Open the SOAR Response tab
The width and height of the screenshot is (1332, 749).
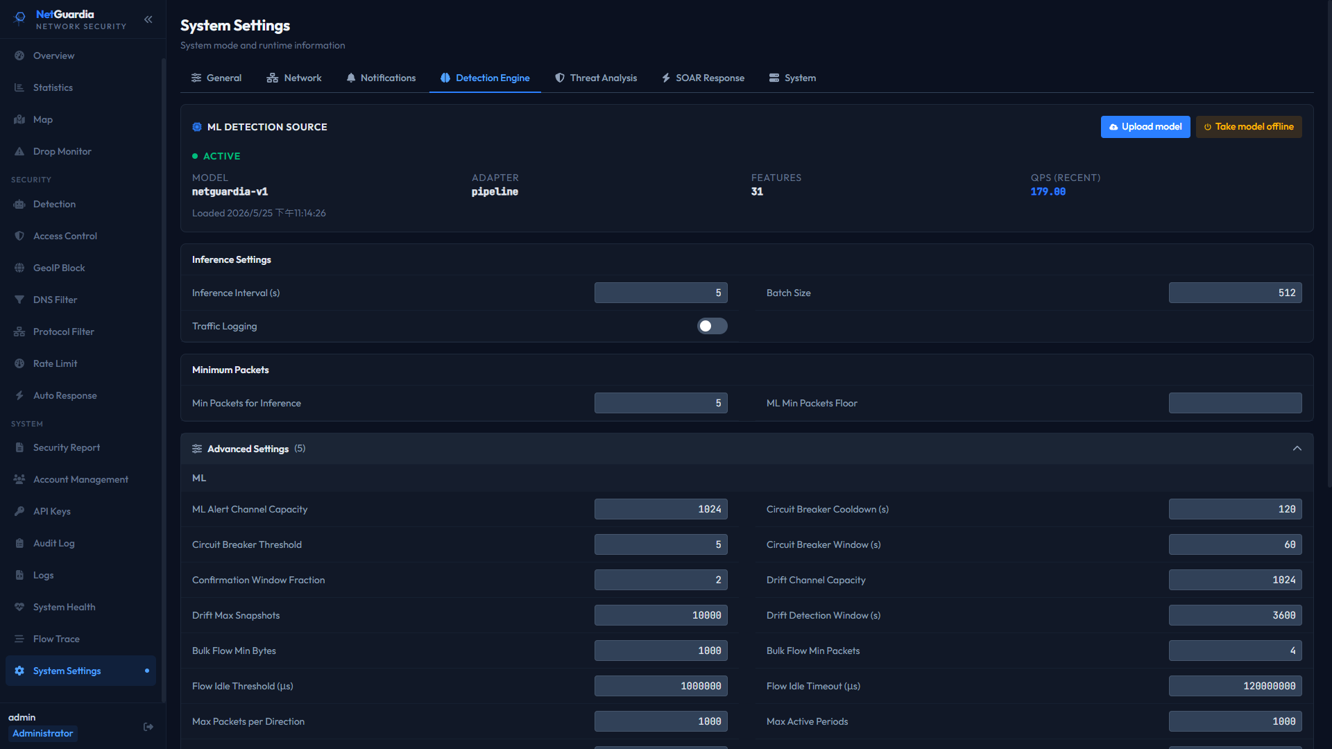(x=703, y=78)
